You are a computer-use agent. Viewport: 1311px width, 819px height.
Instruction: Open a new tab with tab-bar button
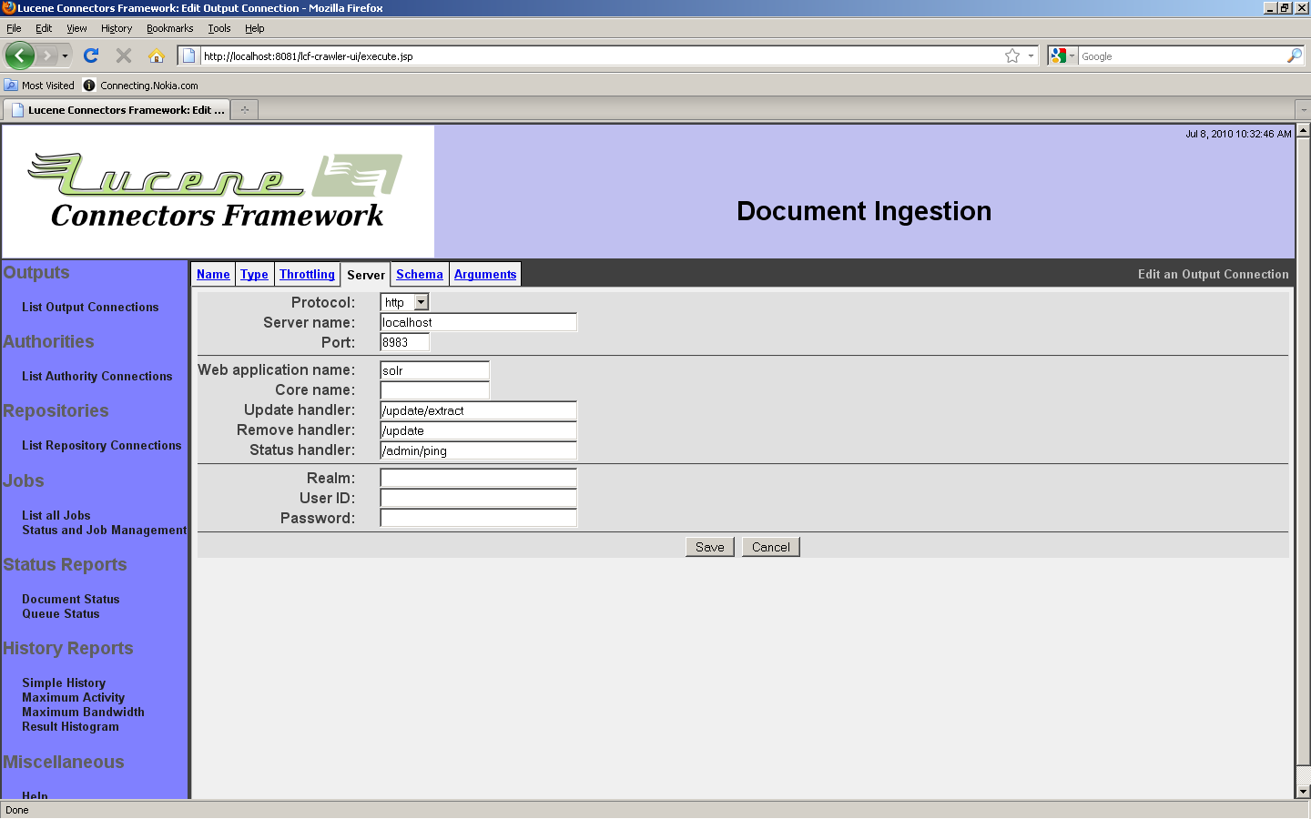tap(244, 110)
